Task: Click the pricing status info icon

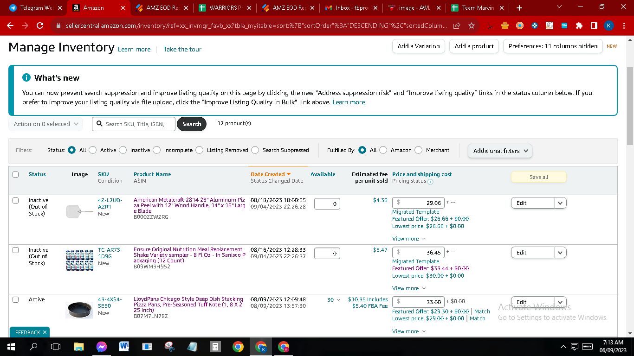Action: click(x=430, y=181)
